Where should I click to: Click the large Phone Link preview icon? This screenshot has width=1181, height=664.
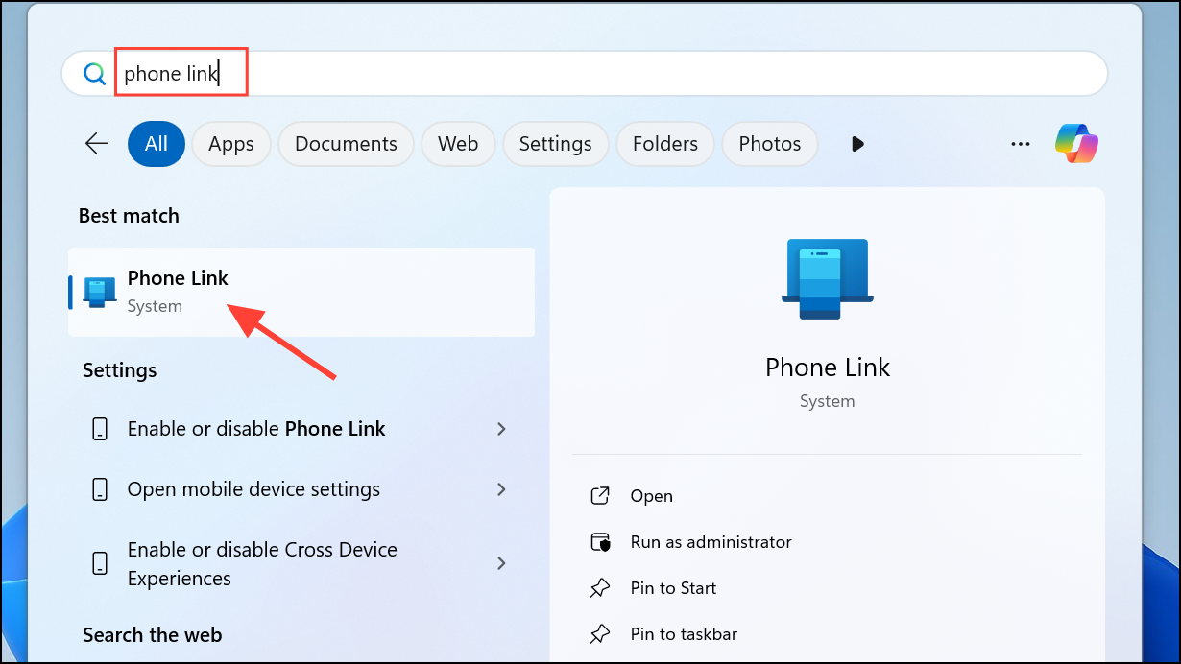[827, 279]
